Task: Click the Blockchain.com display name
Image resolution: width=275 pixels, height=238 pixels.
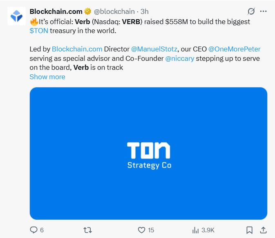Action: (x=56, y=11)
